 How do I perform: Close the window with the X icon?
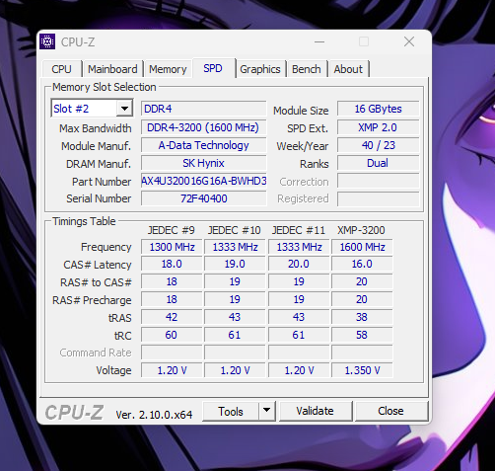click(x=409, y=41)
